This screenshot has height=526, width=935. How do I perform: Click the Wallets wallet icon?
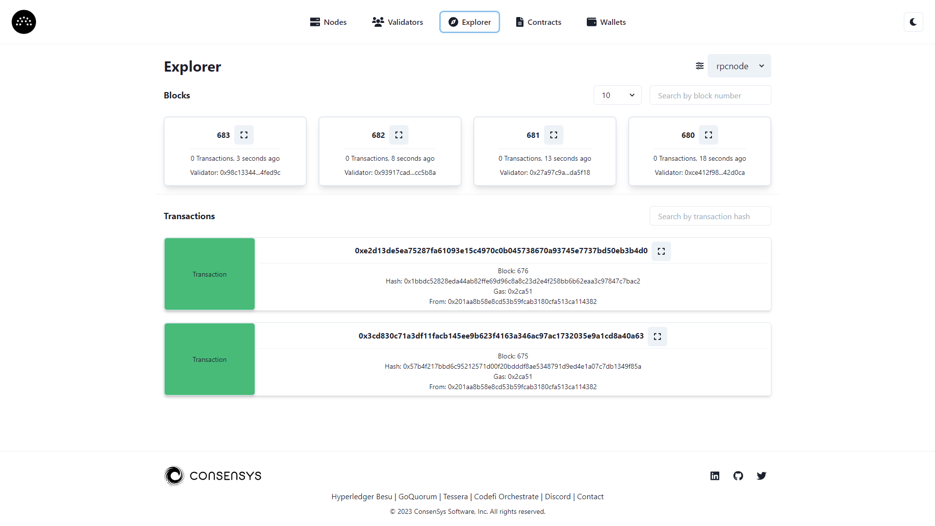pyautogui.click(x=591, y=22)
